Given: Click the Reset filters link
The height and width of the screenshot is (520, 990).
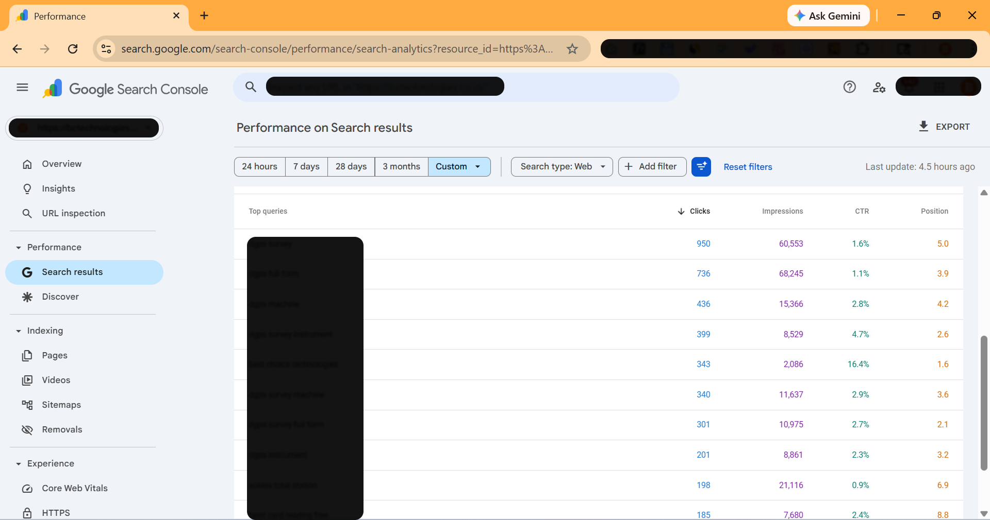Looking at the screenshot, I should click(x=747, y=167).
